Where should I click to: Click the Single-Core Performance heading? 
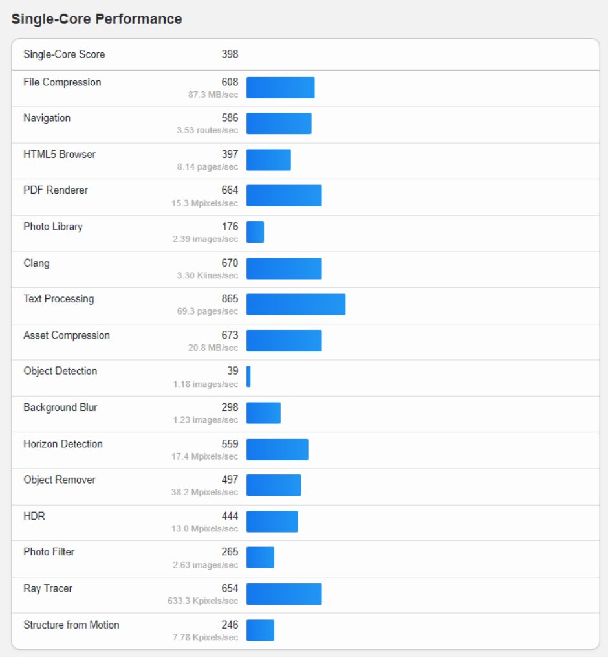pyautogui.click(x=96, y=19)
